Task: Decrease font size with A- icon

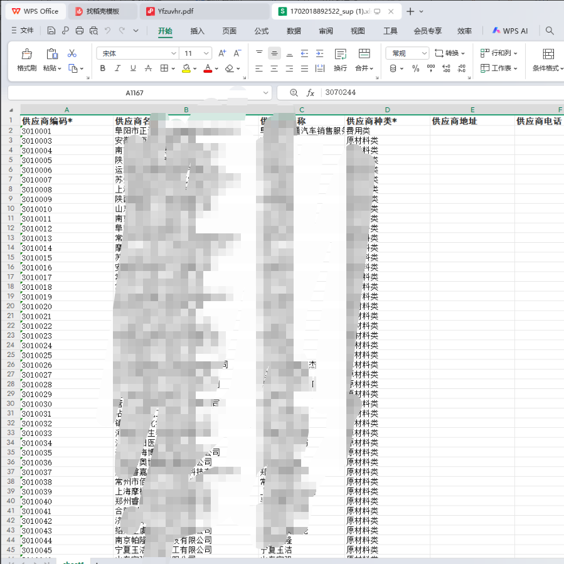Action: [x=237, y=53]
